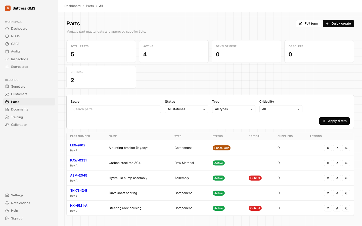The width and height of the screenshot is (362, 226).
Task: Manage suppliers for SH-7842-B
Action: (x=346, y=193)
